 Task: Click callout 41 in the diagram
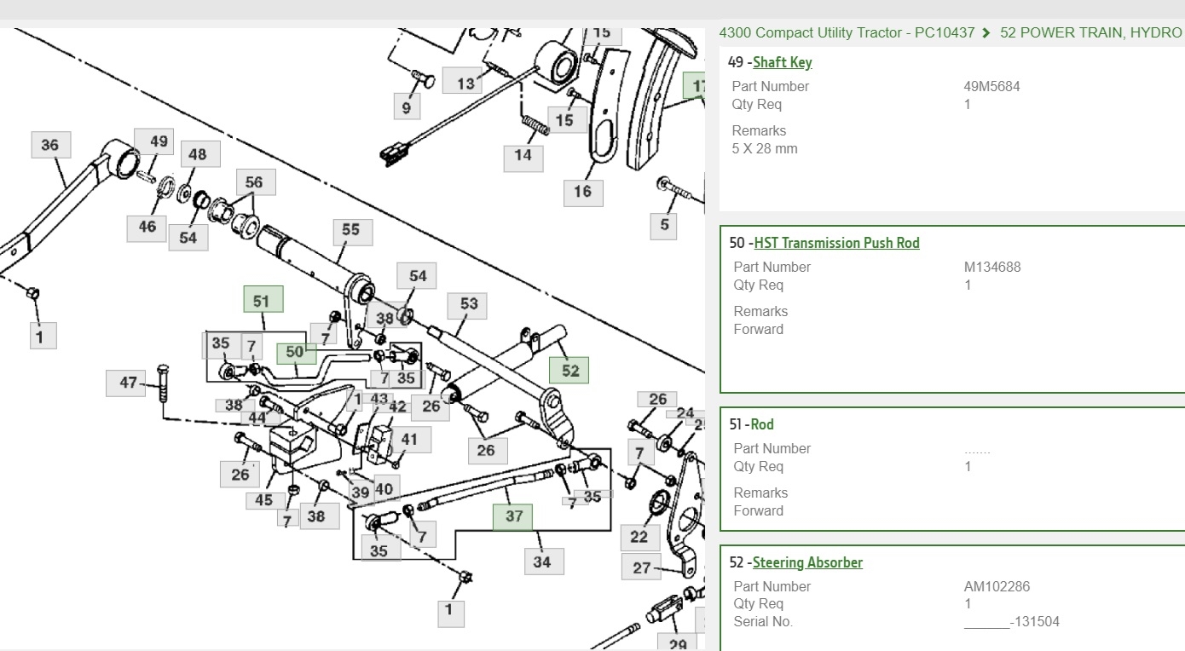pyautogui.click(x=410, y=440)
